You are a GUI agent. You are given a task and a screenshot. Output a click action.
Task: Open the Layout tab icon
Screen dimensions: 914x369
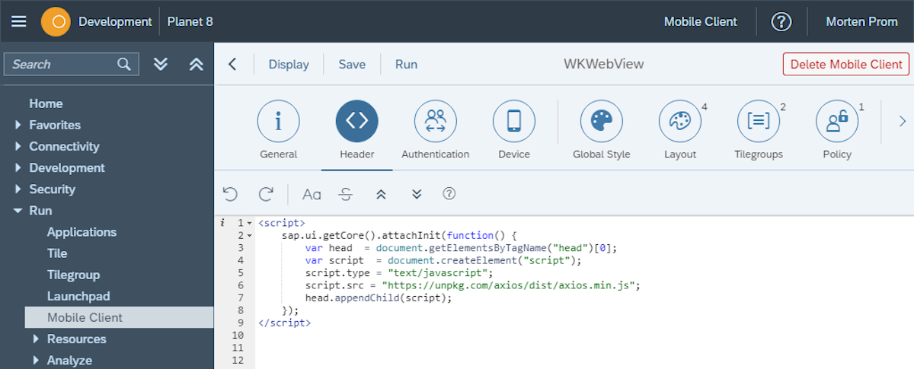[680, 121]
